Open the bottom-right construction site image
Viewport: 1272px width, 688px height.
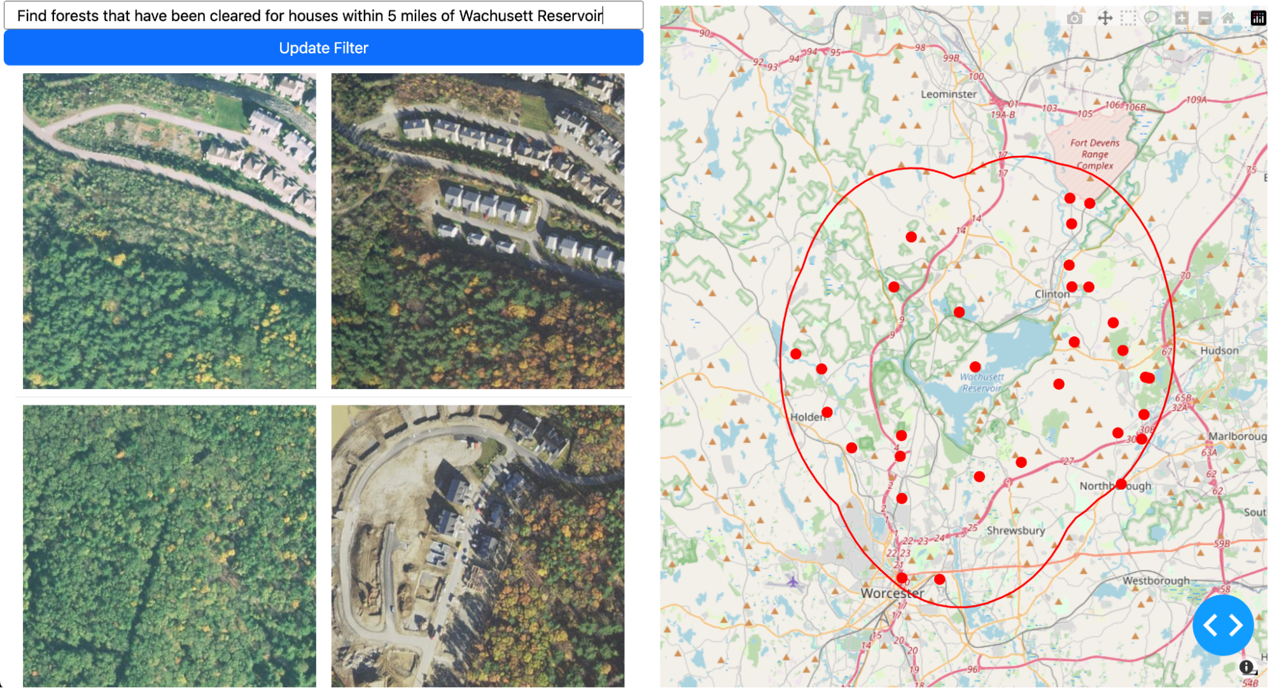tap(477, 546)
